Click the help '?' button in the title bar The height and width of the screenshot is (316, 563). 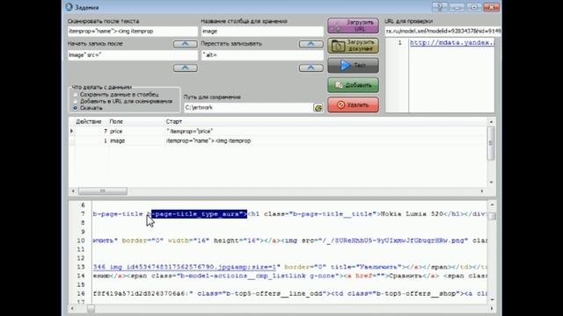point(440,6)
